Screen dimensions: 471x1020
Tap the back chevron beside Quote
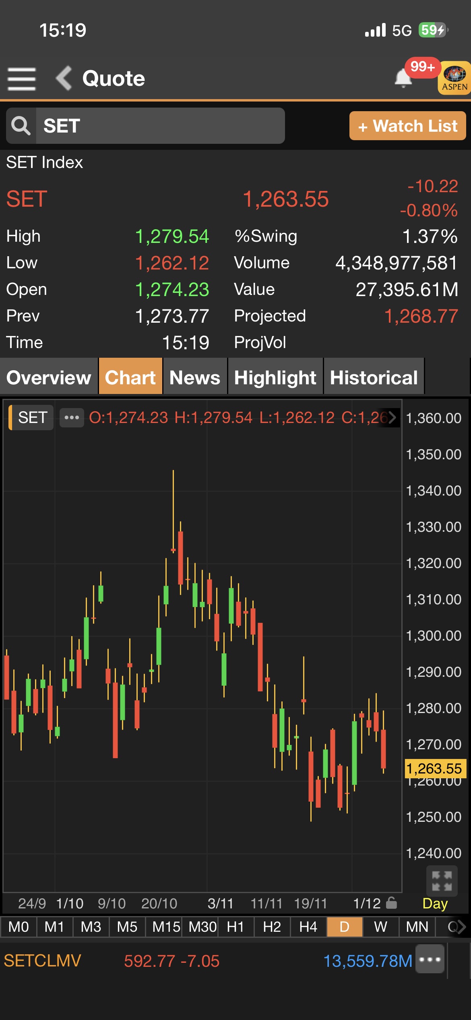(64, 78)
